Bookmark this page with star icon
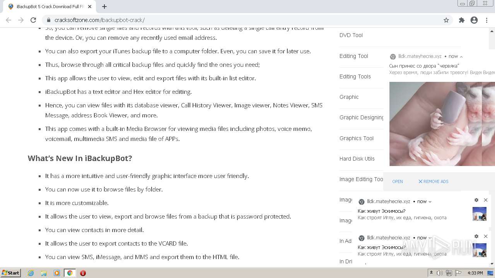Image resolution: width=495 pixels, height=278 pixels. point(446,20)
